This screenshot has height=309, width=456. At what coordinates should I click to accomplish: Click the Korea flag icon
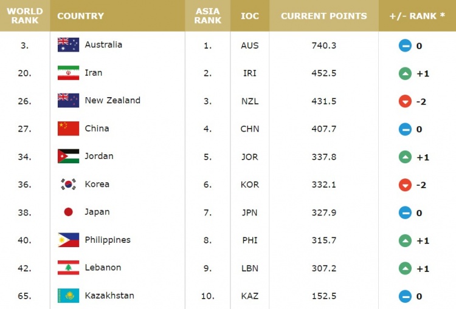tap(68, 184)
